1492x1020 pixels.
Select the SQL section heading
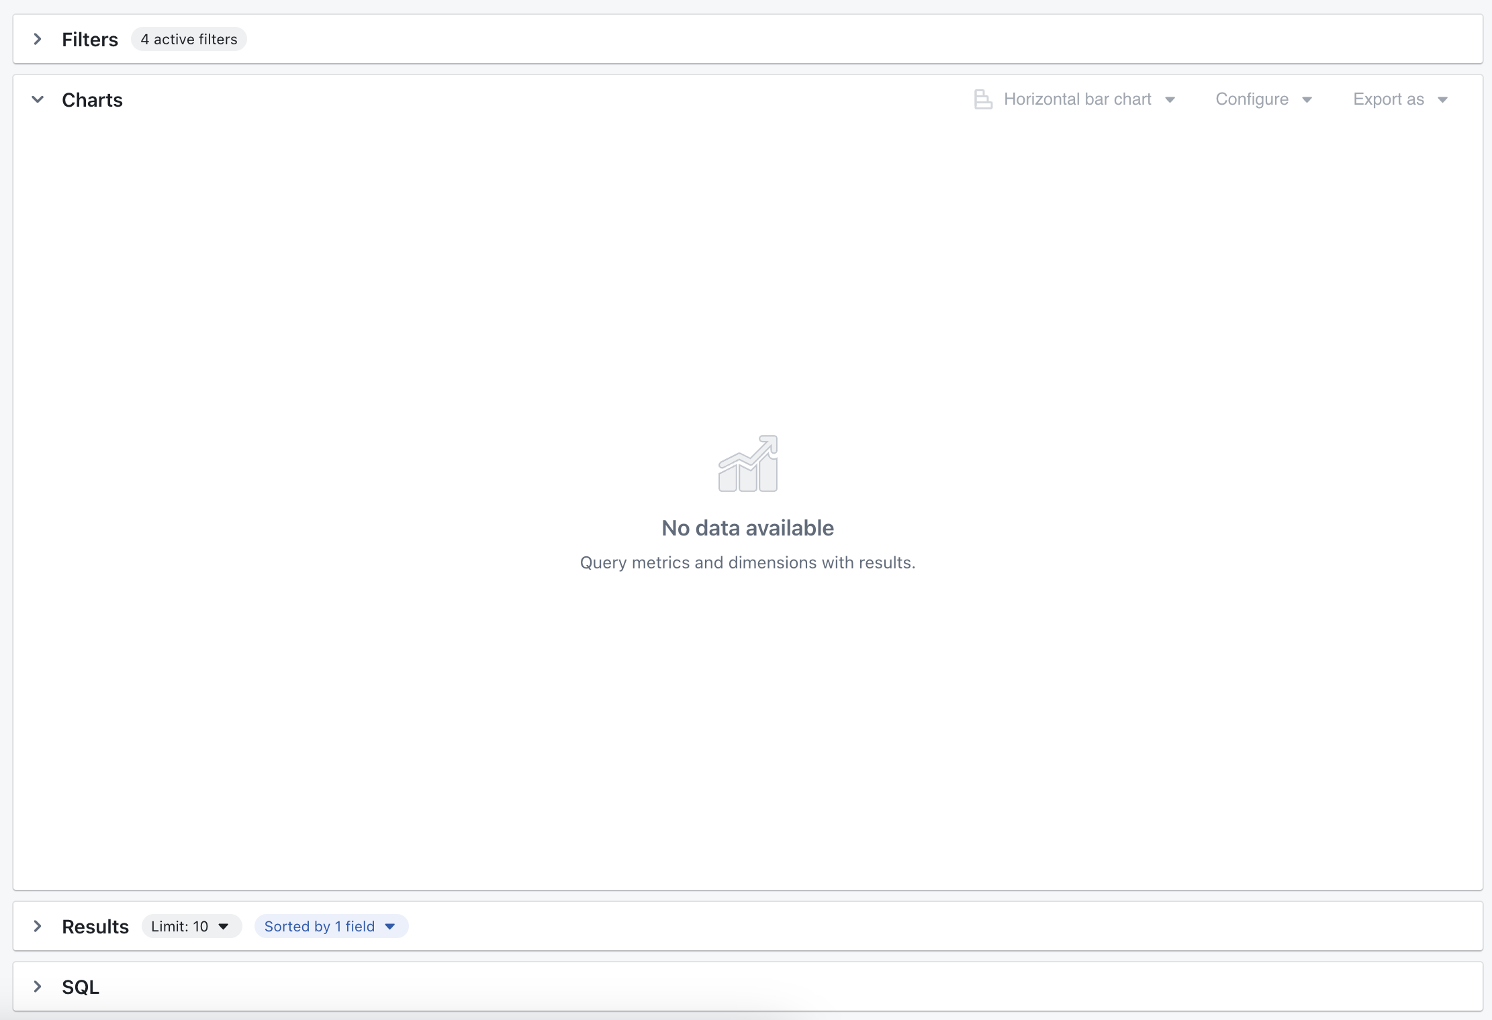coord(80,986)
